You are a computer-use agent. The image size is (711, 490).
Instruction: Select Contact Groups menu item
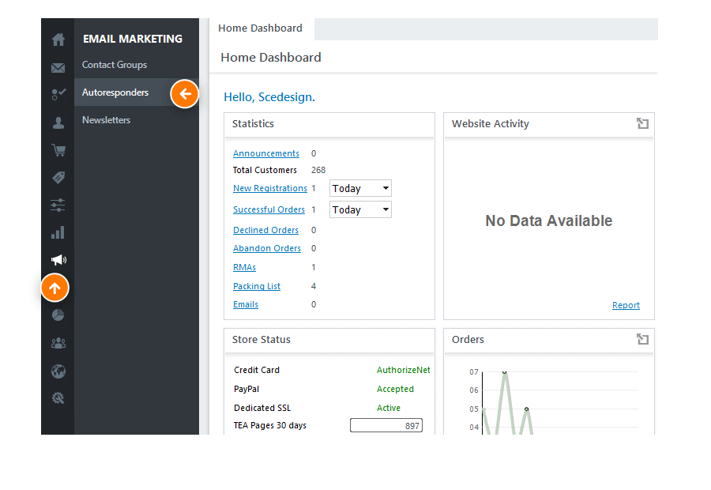[x=115, y=65]
